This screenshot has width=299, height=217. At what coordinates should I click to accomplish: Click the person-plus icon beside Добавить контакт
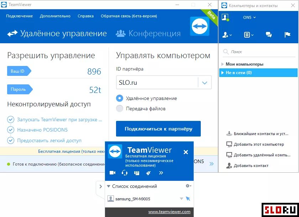click(229, 166)
